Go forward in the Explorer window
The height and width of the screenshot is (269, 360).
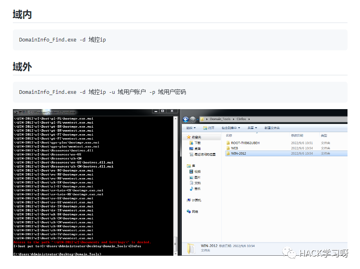click(x=193, y=119)
